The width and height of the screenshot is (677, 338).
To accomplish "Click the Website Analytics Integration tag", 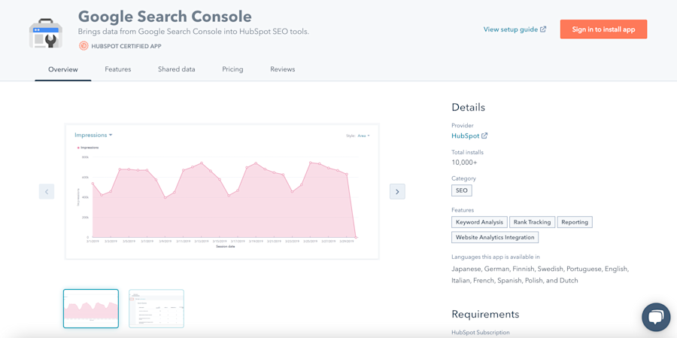I will point(495,237).
